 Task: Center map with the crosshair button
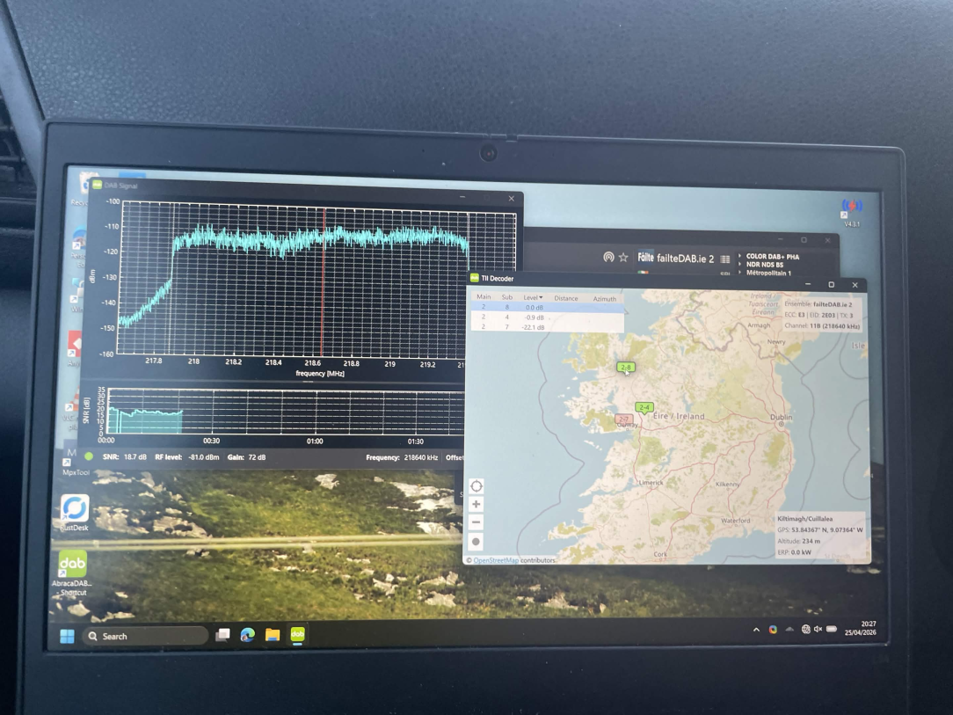point(476,485)
